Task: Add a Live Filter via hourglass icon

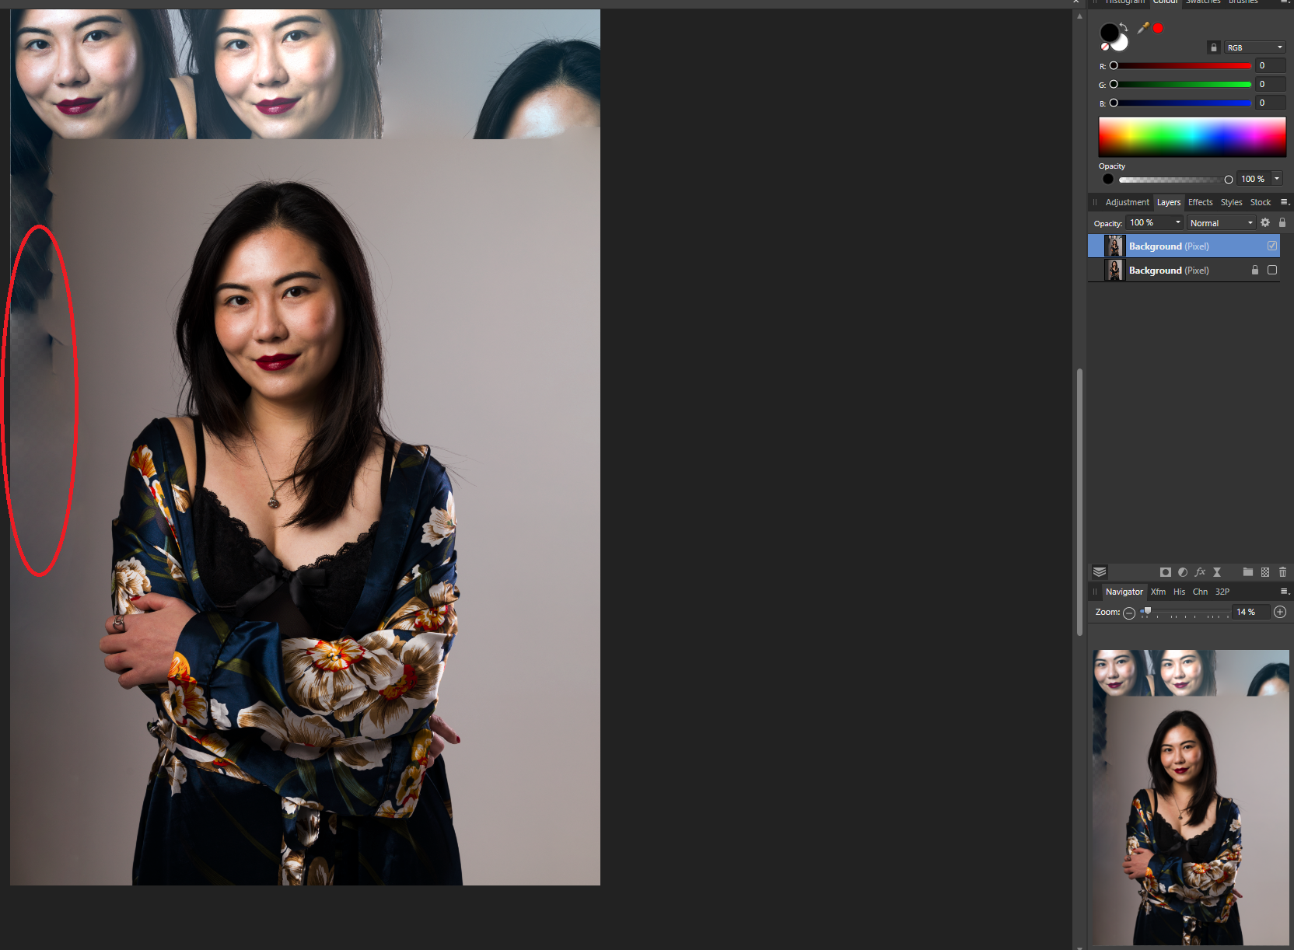Action: [x=1217, y=572]
